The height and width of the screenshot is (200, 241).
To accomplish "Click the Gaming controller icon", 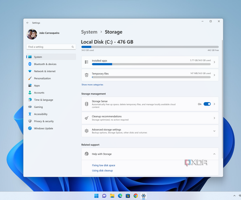I will tap(30, 107).
